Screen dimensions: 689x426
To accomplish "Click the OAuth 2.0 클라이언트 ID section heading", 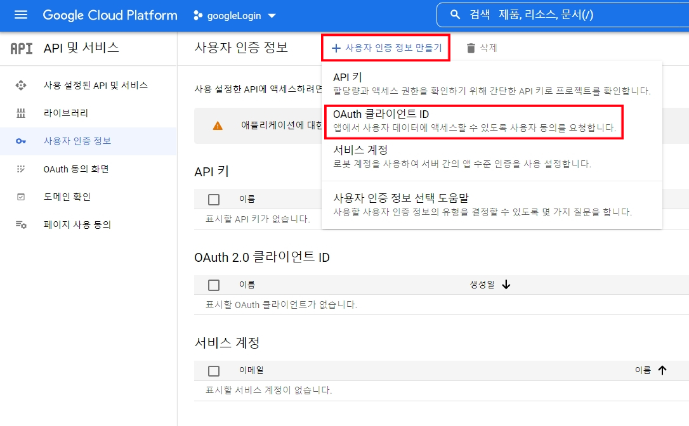I will (262, 257).
